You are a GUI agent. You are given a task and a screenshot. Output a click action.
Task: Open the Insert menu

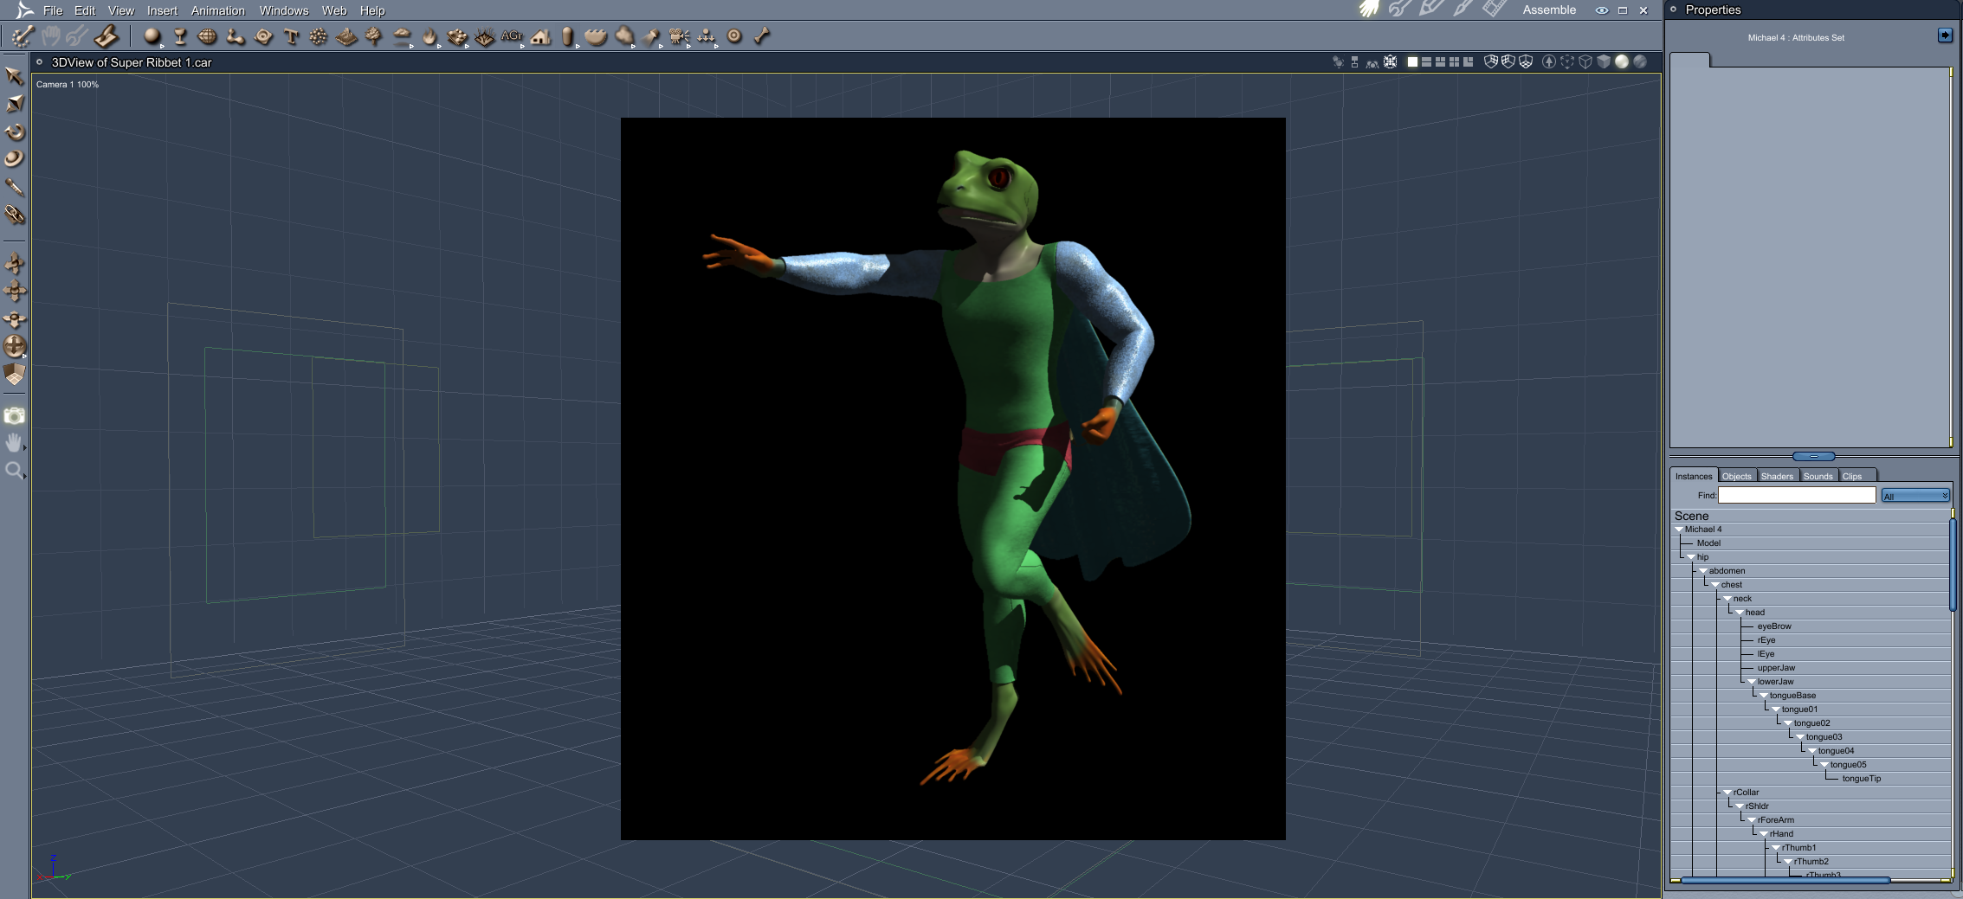click(162, 10)
